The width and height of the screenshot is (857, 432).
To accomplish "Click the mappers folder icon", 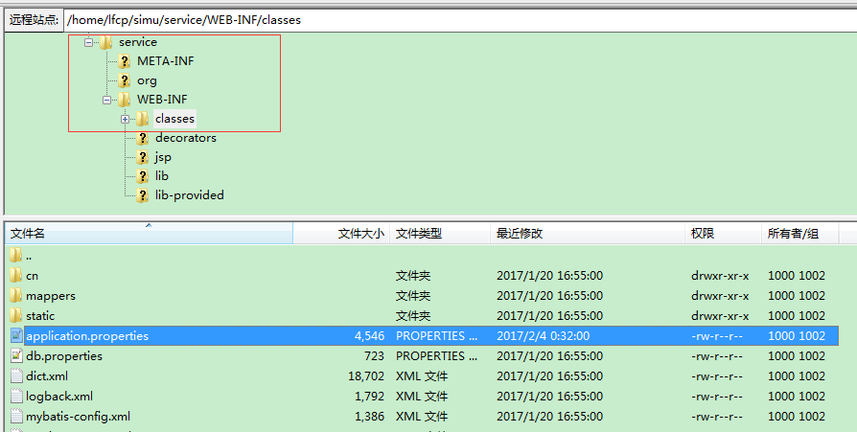I will [16, 295].
